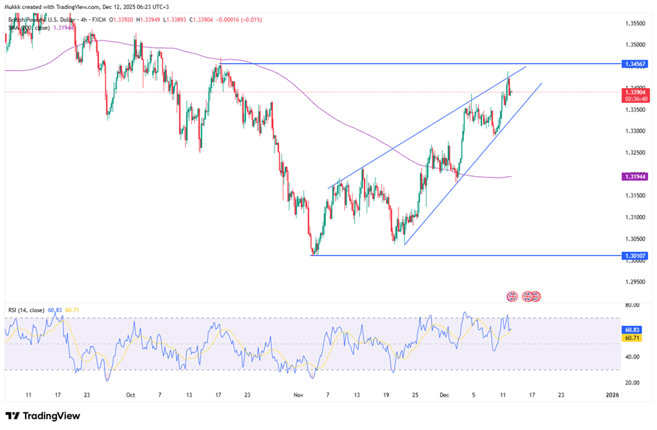
Task: Click the 1.30107 support price label
Action: point(636,256)
